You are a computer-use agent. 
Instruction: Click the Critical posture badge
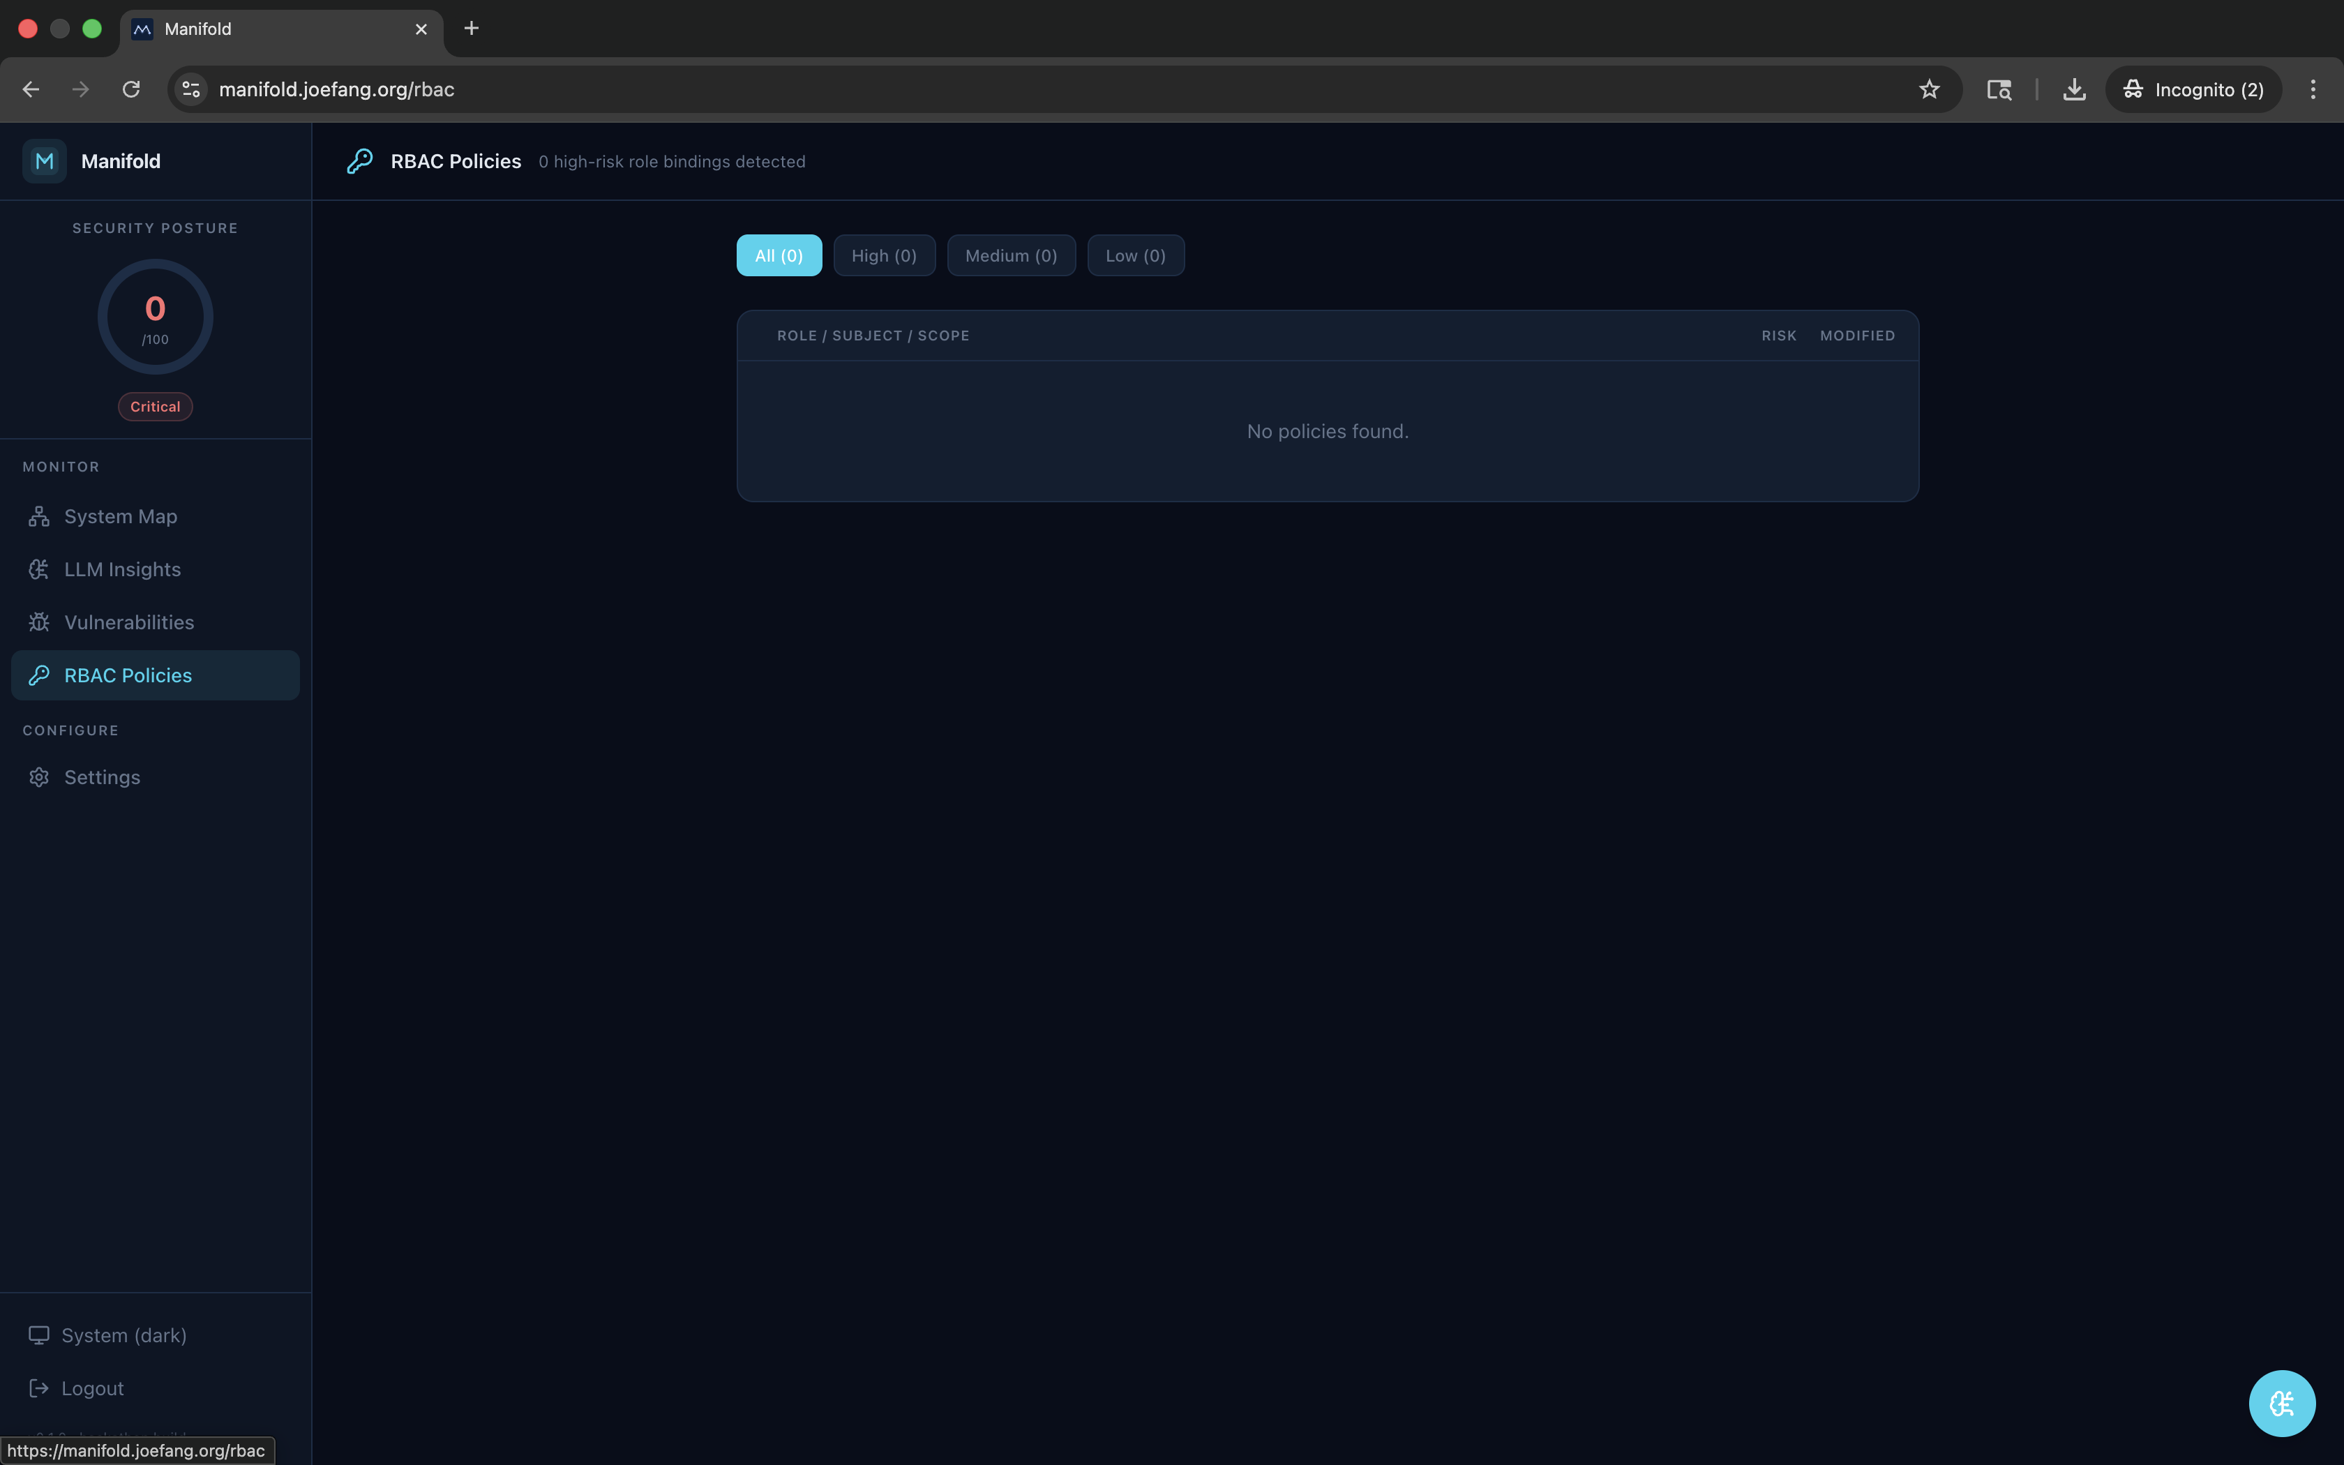[x=155, y=407]
